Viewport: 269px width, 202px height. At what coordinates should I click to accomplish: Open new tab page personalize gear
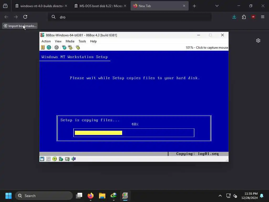[258, 41]
